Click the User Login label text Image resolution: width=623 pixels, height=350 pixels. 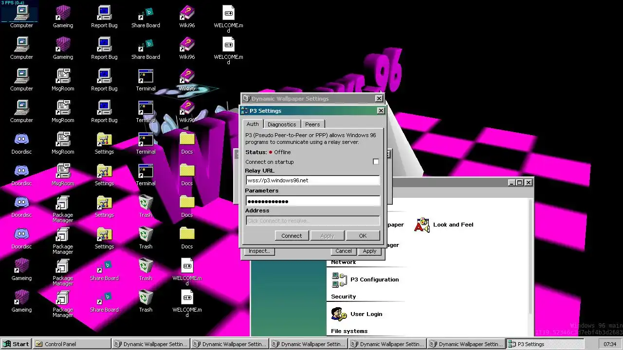(x=366, y=314)
